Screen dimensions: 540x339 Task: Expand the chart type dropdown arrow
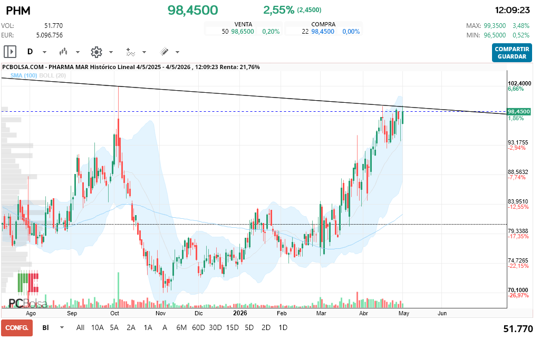tap(78, 52)
